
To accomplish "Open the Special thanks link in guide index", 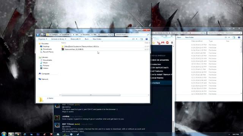I will [157, 78].
